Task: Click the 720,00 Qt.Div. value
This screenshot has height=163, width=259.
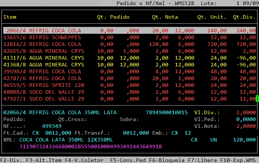Action: [x=246, y=44]
